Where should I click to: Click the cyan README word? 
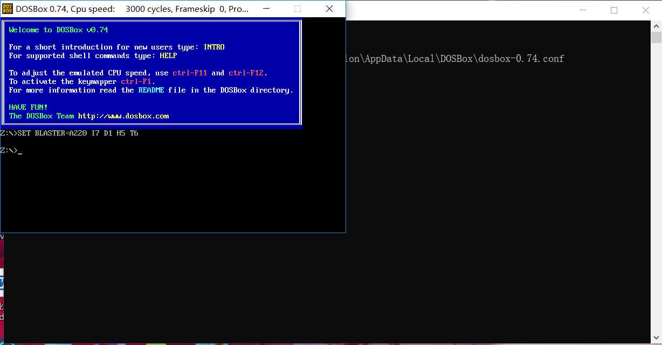pyautogui.click(x=151, y=90)
